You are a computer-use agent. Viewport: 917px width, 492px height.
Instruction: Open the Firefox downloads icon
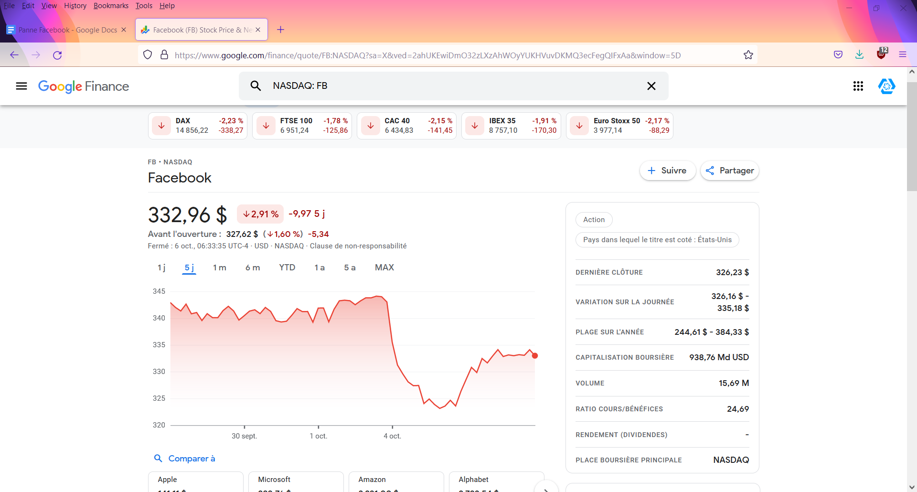tap(859, 54)
